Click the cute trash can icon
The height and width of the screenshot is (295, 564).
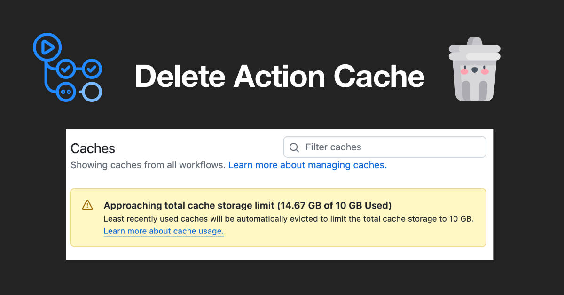474,70
